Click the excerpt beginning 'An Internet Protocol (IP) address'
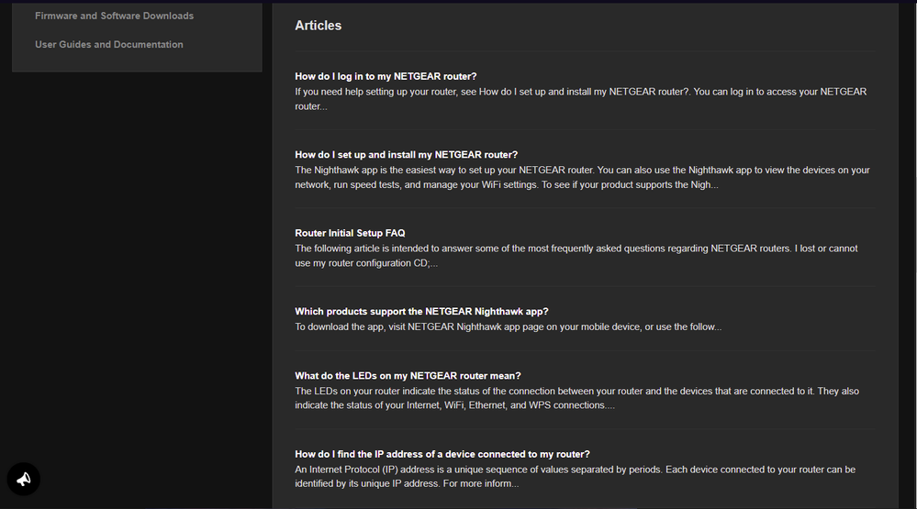 (575, 470)
